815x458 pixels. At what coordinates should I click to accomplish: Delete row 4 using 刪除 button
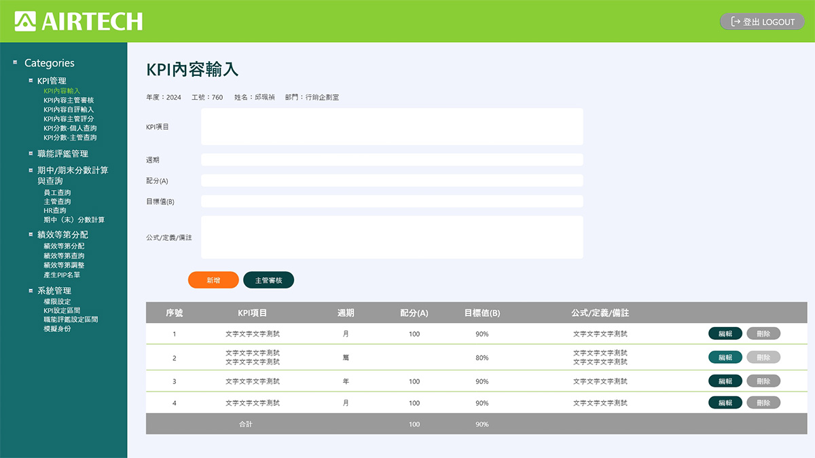[763, 403]
